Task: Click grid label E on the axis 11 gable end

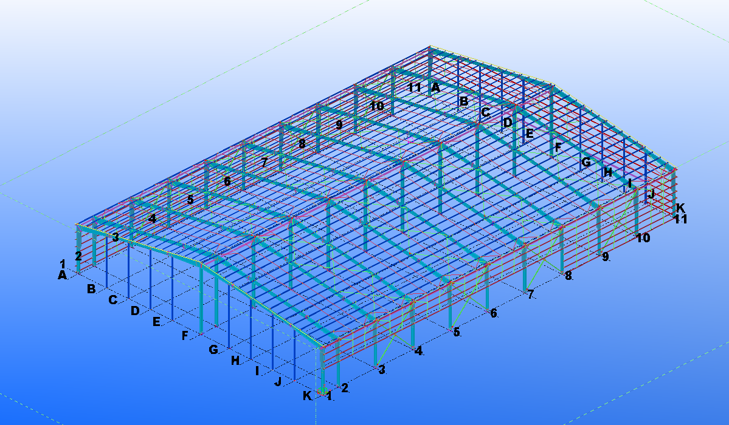Action: click(529, 134)
